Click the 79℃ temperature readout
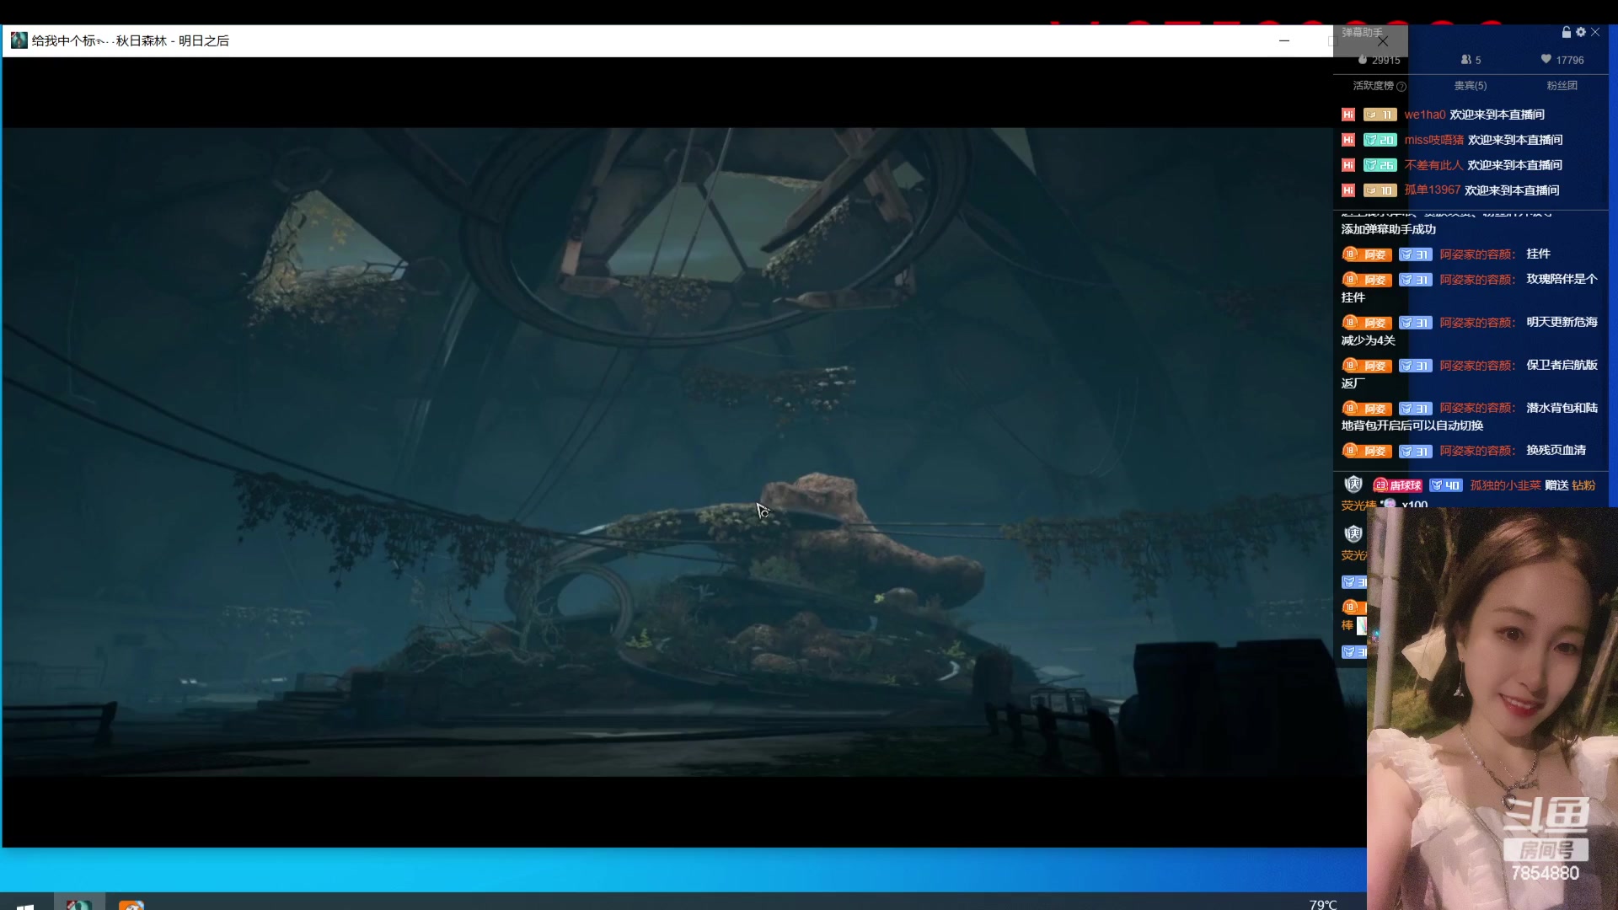Viewport: 1618px width, 910px height. (1323, 904)
